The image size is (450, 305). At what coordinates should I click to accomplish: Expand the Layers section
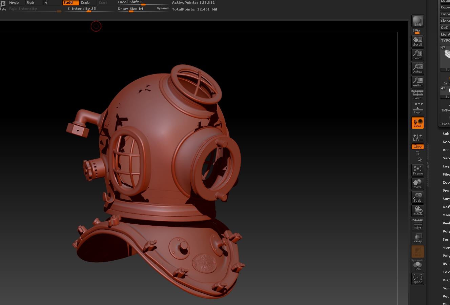coord(446,166)
